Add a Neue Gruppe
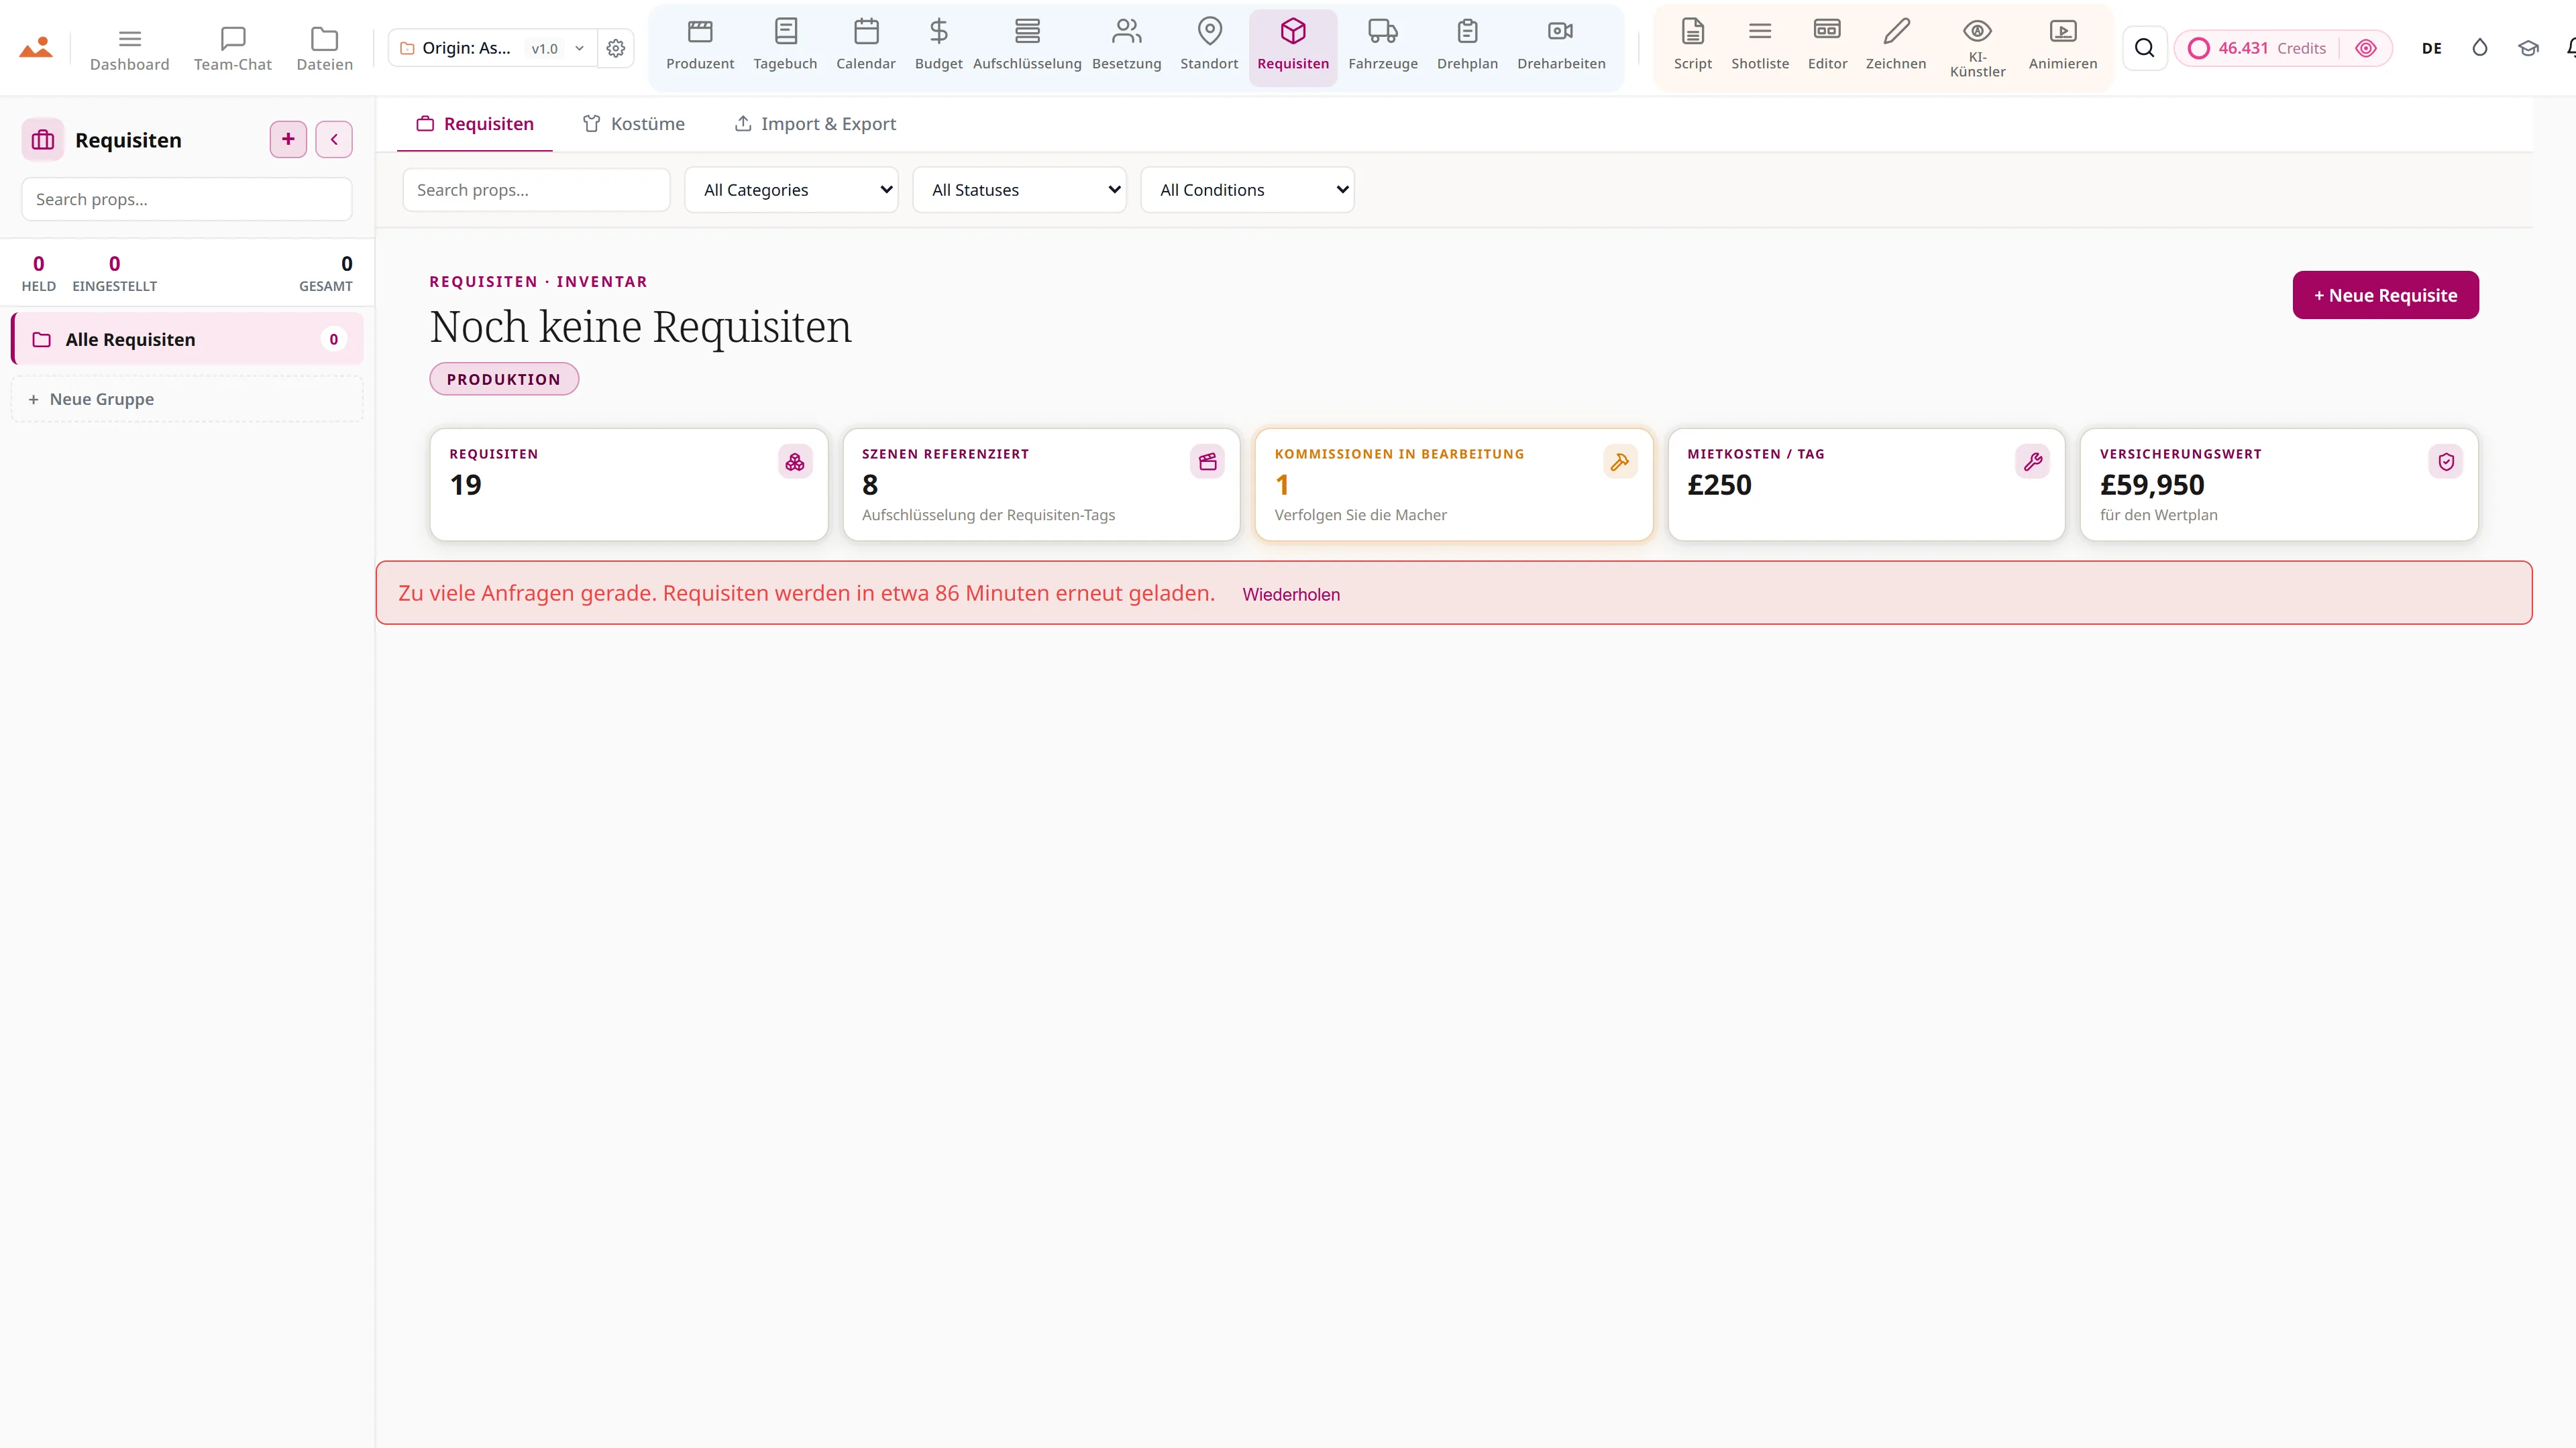The height and width of the screenshot is (1448, 2576). click(187, 399)
